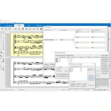Viewport: 111px width, 111px height.
Task: Tick the checkbox at the bottom right of the merge dialog
Action: [88, 85]
